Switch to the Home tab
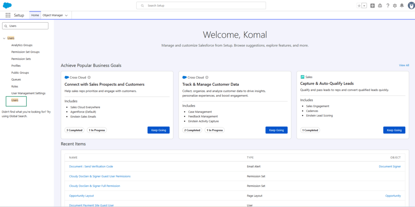This screenshot has height=207, width=415. click(x=35, y=15)
